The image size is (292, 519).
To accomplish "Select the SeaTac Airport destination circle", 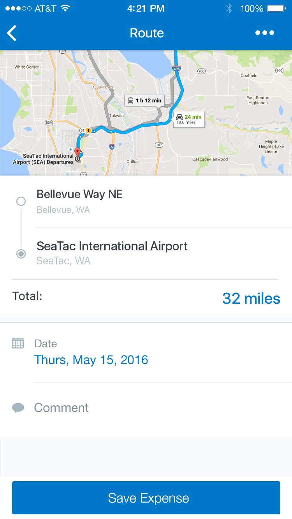I will [21, 254].
